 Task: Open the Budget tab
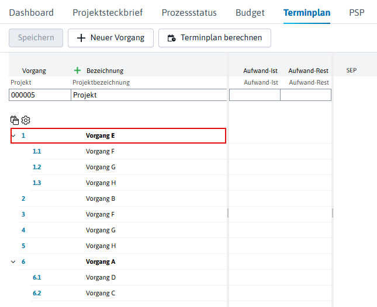coord(250,12)
